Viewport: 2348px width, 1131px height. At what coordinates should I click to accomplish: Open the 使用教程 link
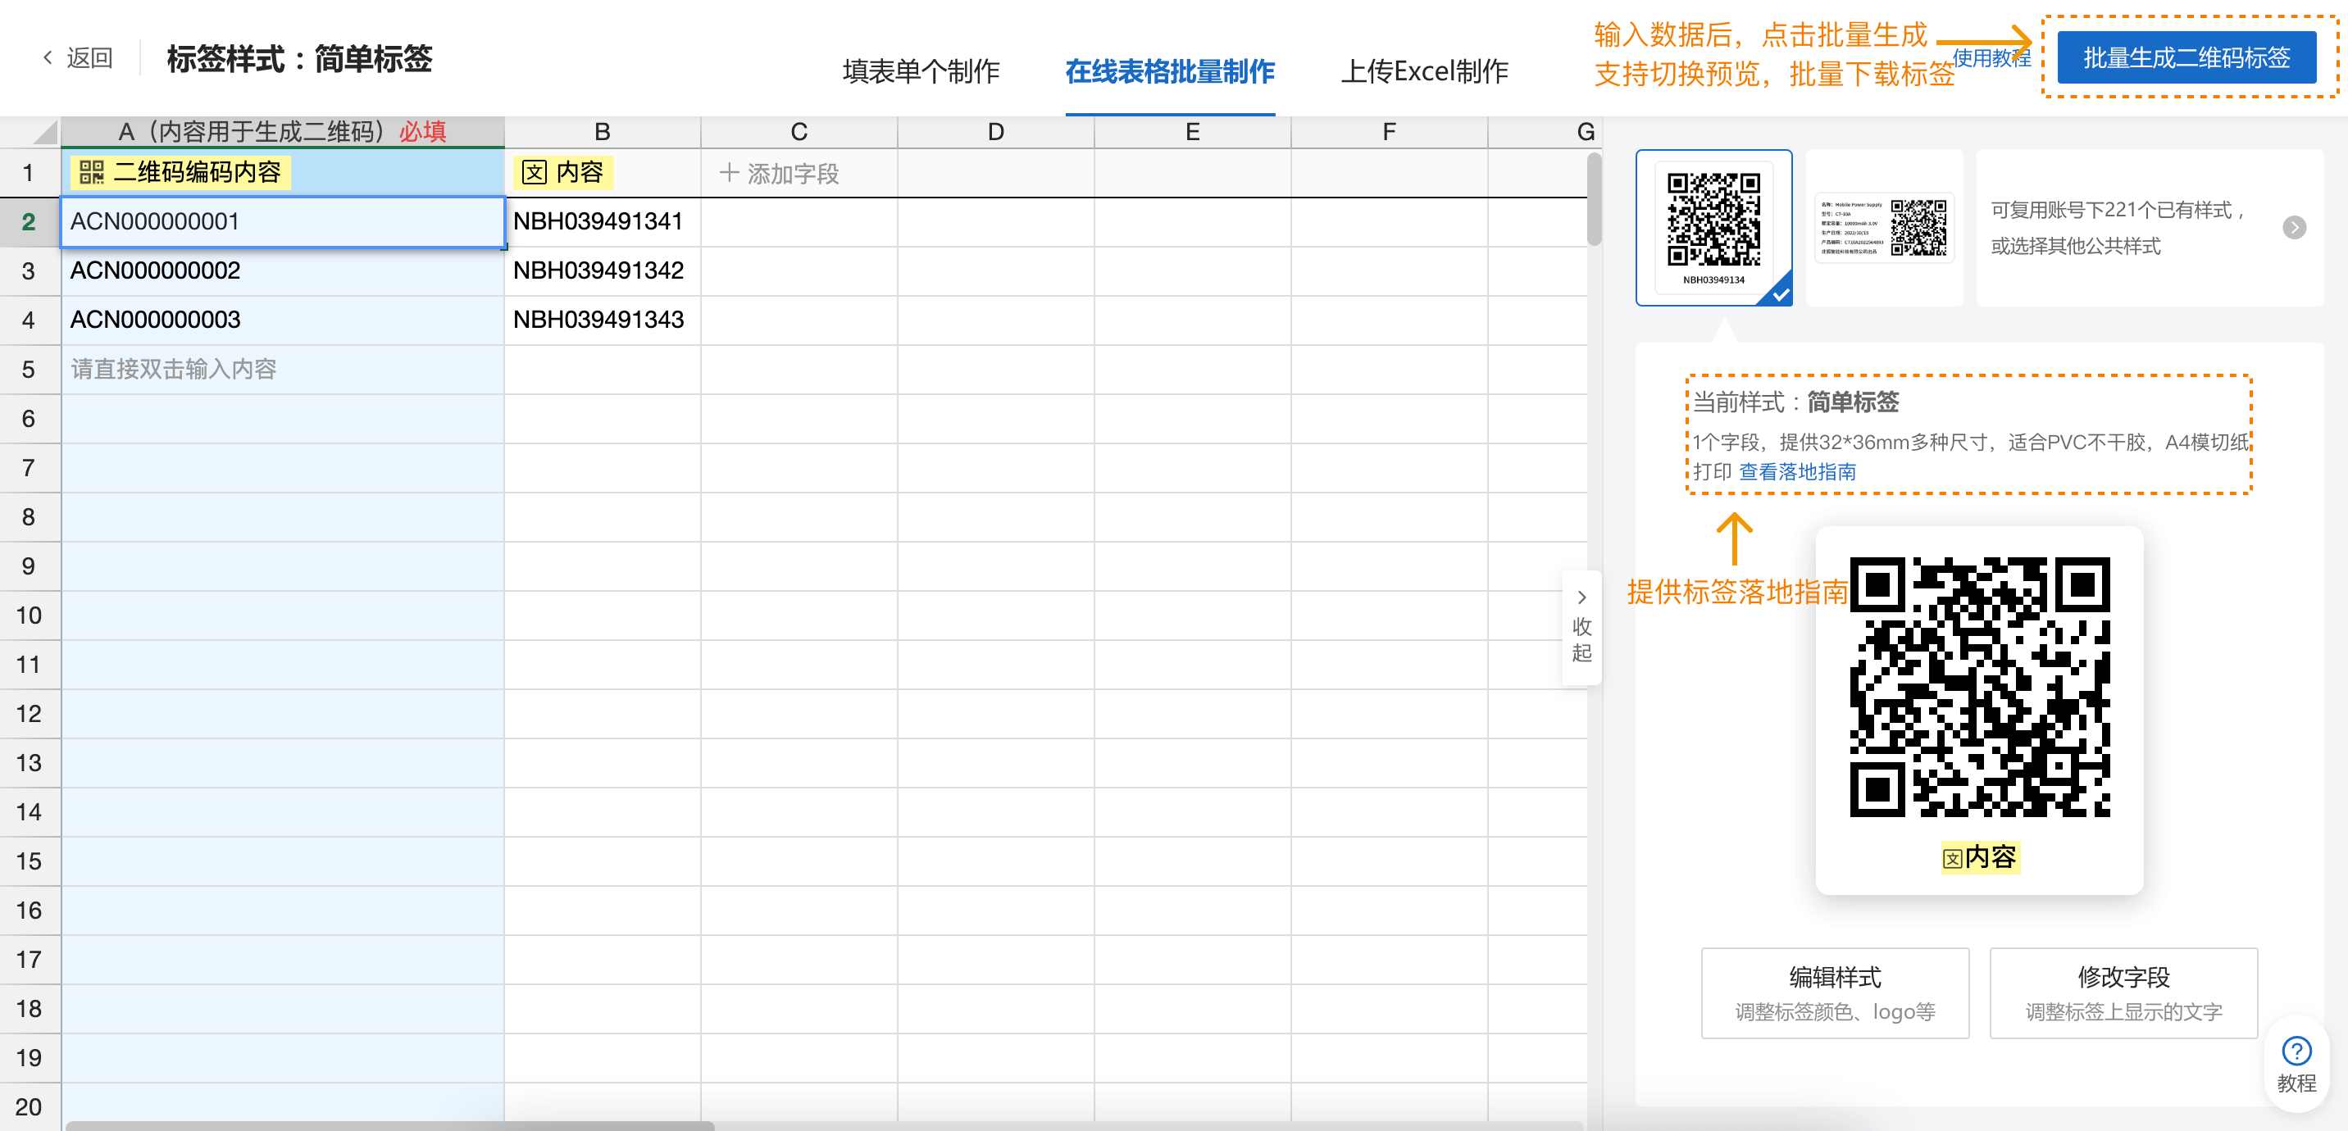coord(1991,59)
